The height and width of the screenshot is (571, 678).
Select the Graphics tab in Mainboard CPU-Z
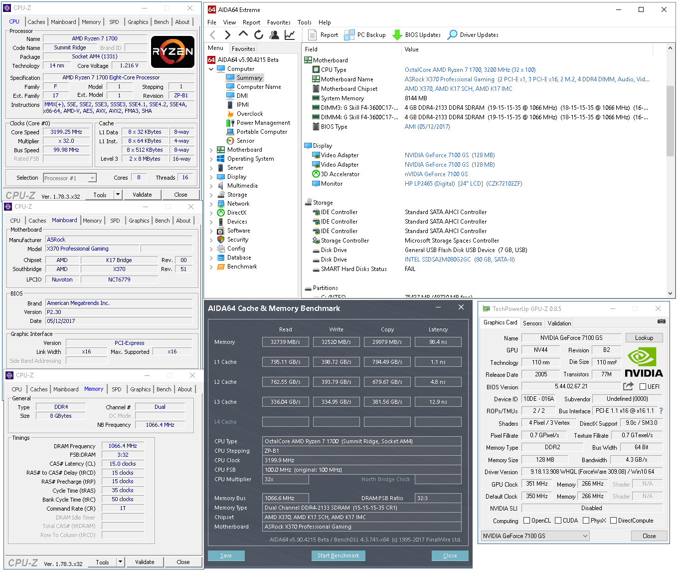click(139, 221)
